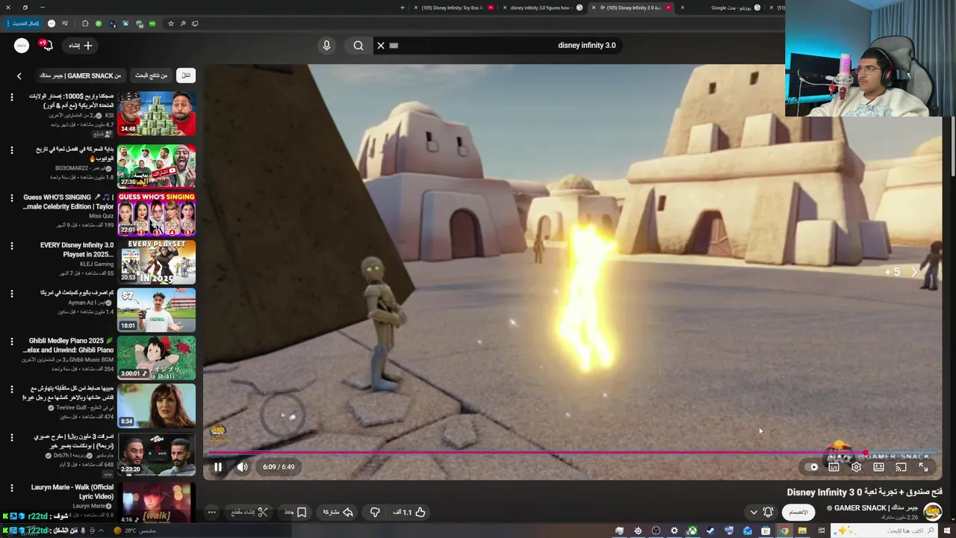Switch to theater mode view
Screen dimensions: 956x538
point(878,467)
